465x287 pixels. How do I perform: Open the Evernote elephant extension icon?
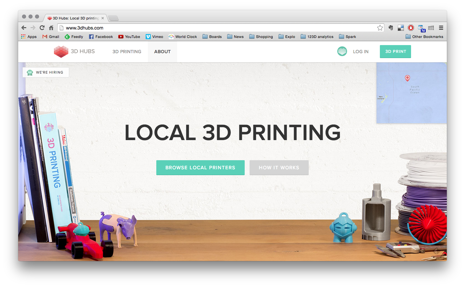(x=391, y=28)
